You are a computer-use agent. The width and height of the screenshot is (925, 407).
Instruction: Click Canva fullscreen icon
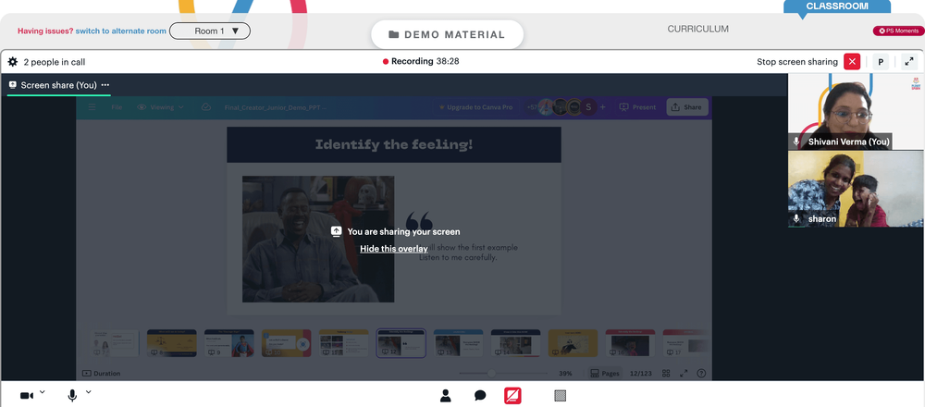684,374
